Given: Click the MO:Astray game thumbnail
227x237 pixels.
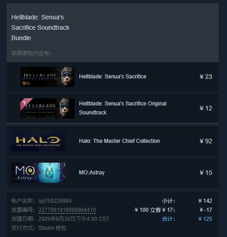Looking at the screenshot, I should [38, 173].
